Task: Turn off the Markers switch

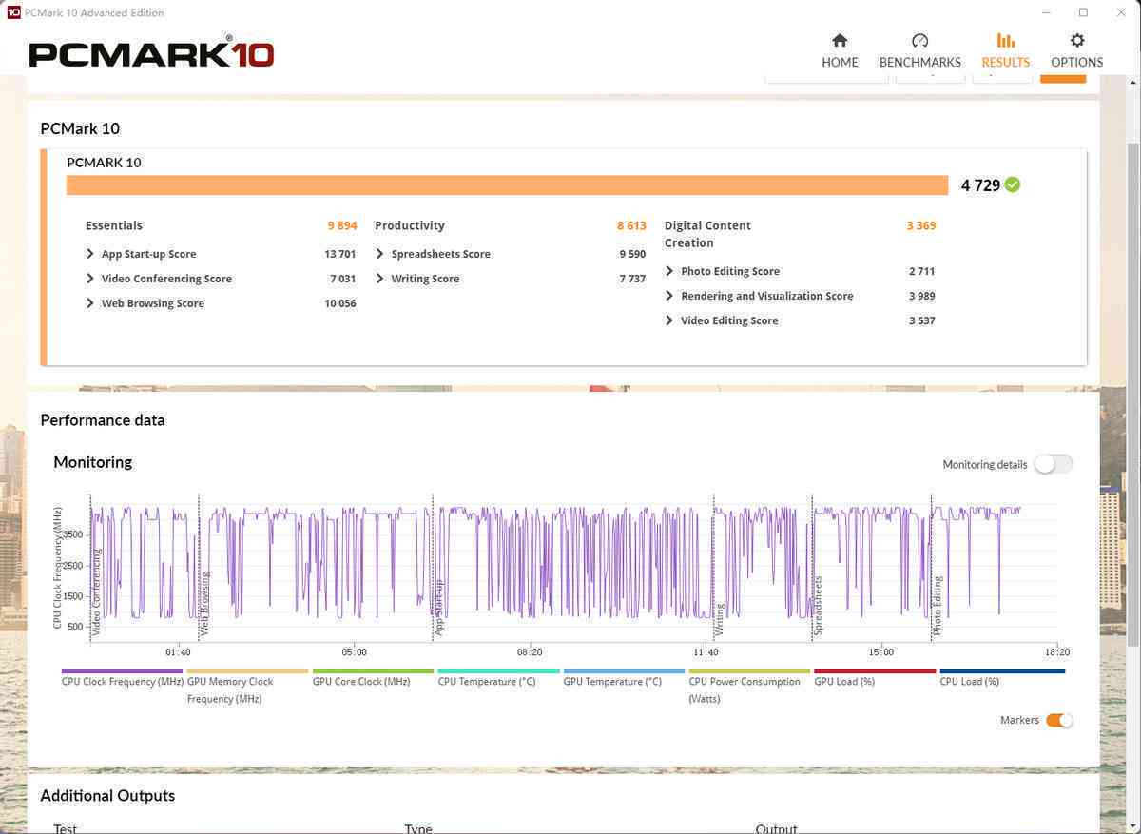Action: 1059,720
